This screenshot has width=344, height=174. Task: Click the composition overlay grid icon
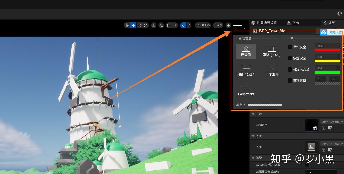[x=238, y=28]
